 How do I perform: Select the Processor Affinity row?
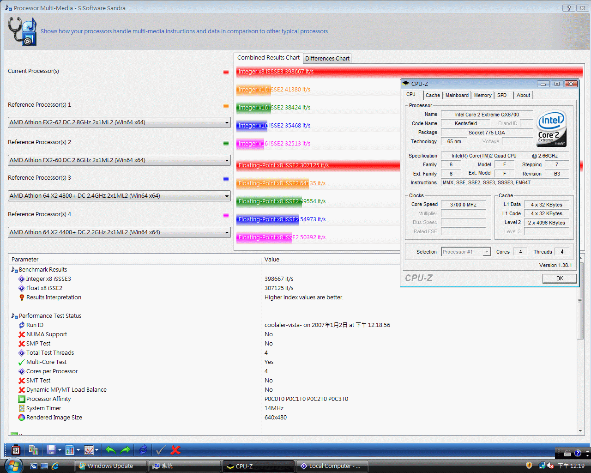coord(48,399)
